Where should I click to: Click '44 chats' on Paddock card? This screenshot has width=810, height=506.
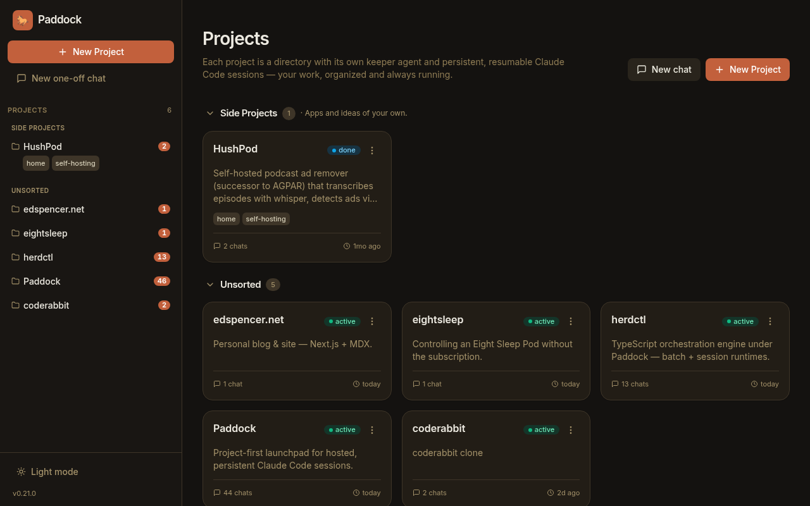[233, 493]
